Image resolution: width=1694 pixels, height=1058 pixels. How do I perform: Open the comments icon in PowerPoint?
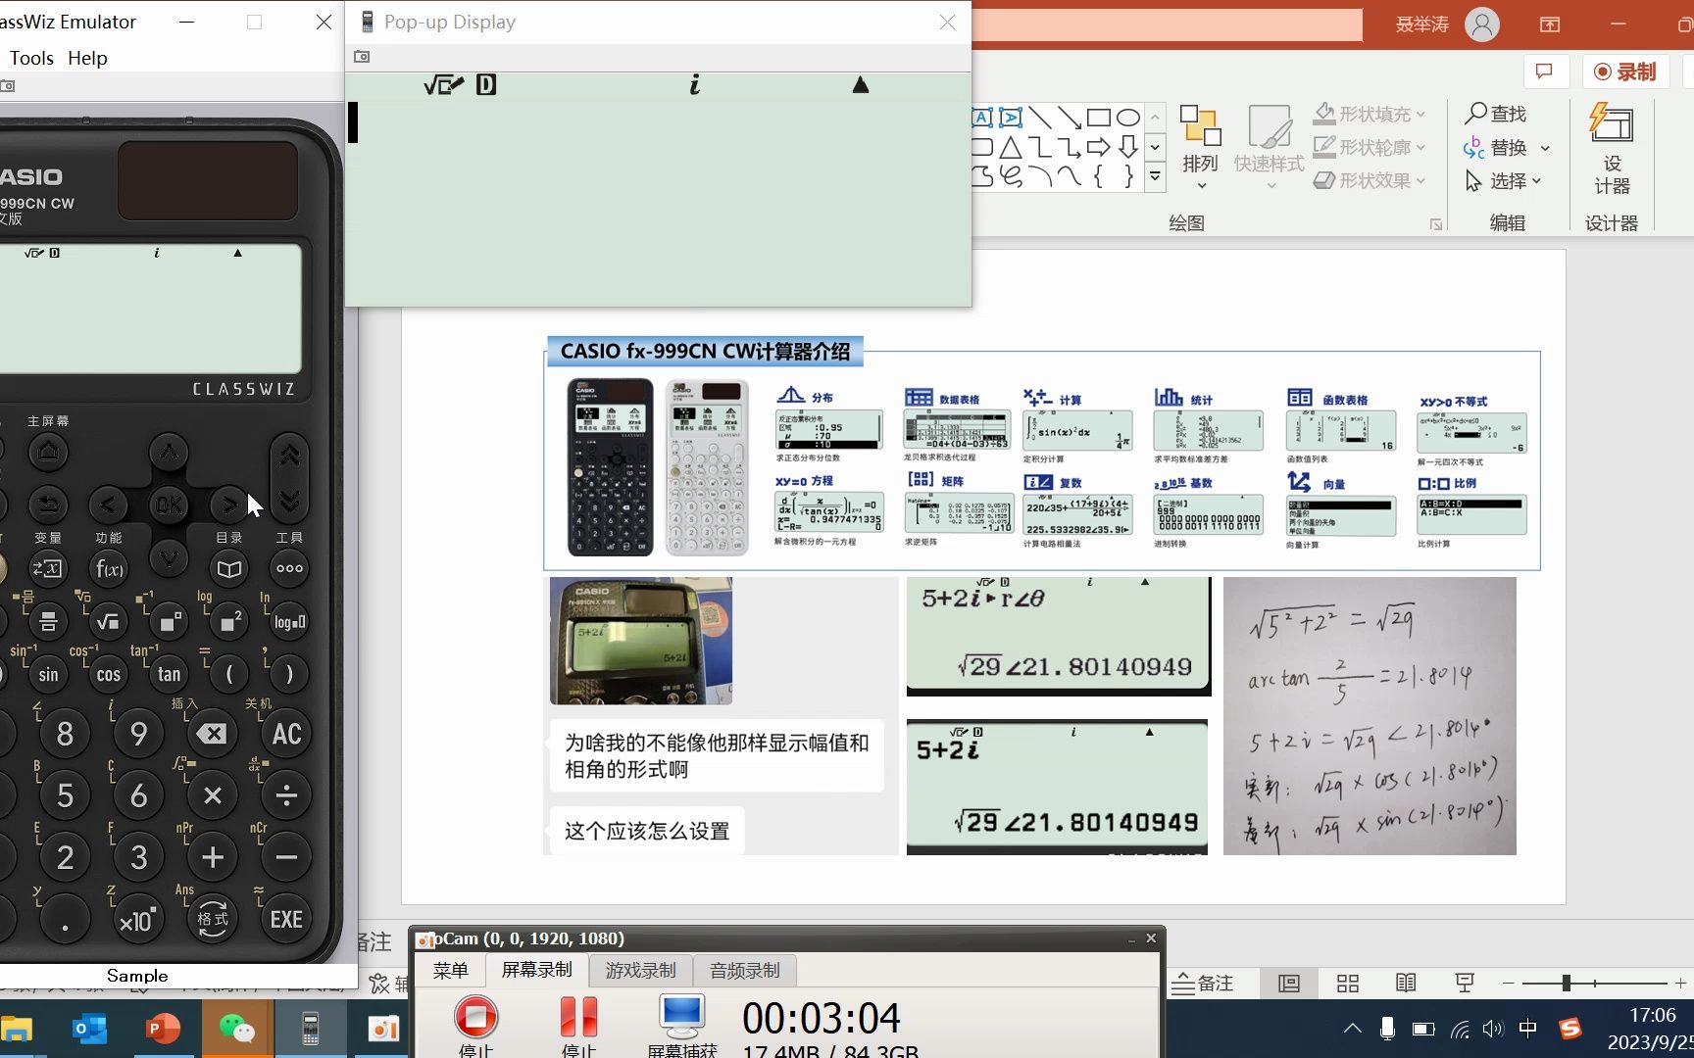1545,72
